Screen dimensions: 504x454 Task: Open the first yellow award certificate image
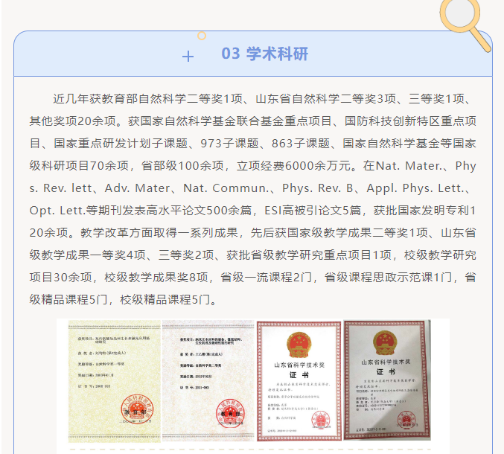tap(113, 380)
